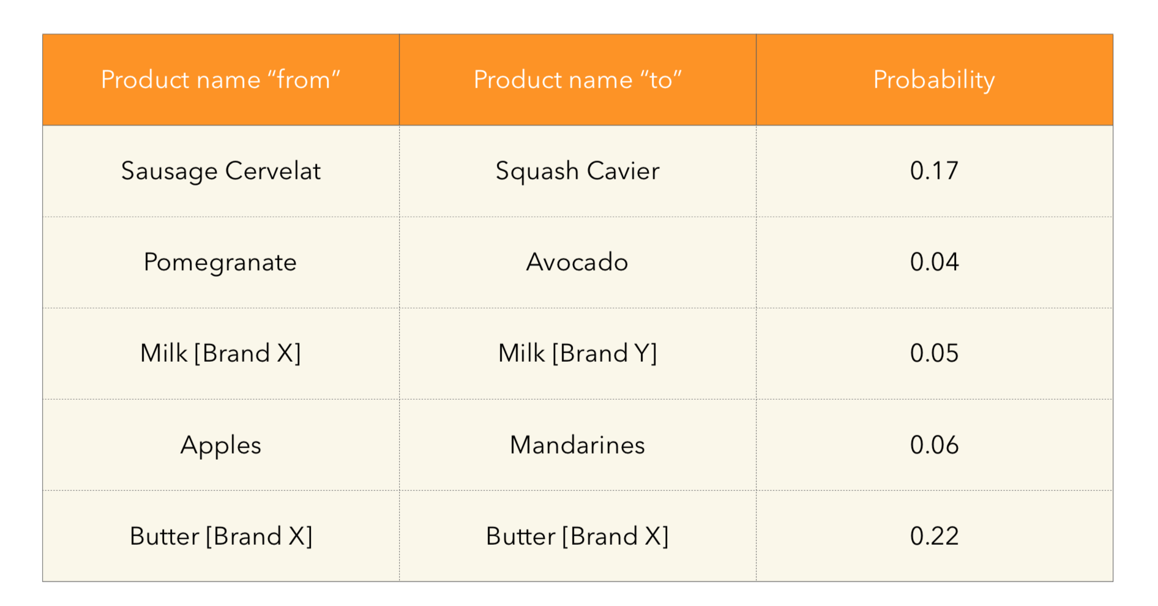Select the Probability column header
Viewport: 1158px width, 606px height.
(934, 80)
